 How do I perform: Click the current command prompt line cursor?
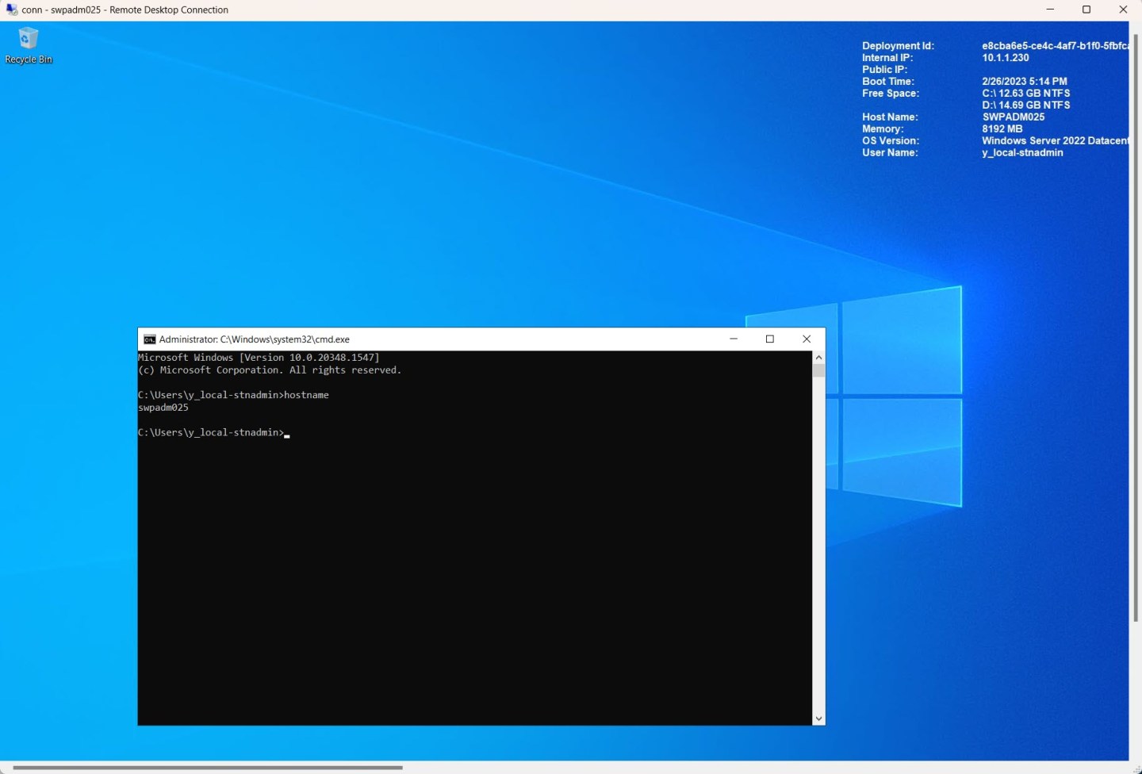[287, 435]
